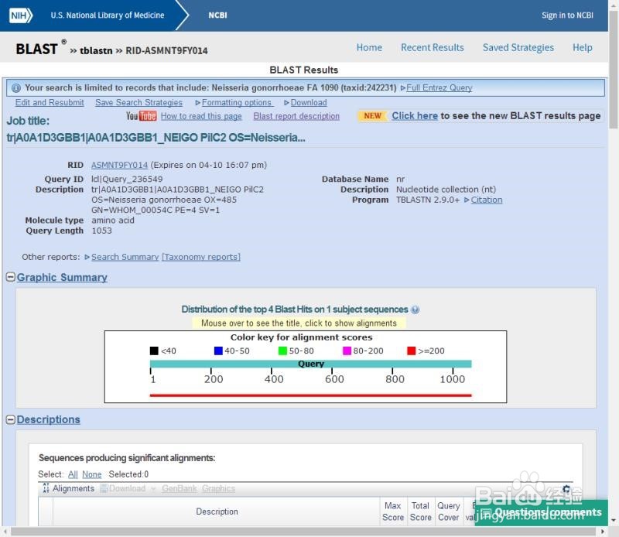Click the Questions/comments button
The width and height of the screenshot is (619, 537).
tap(541, 512)
